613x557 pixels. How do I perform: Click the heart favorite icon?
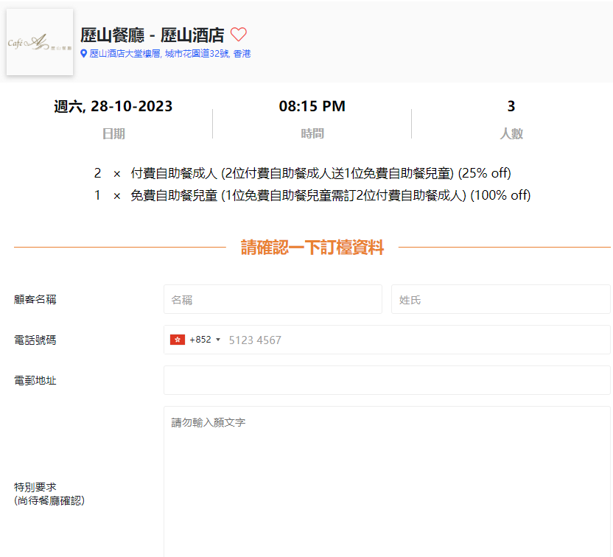pyautogui.click(x=239, y=35)
